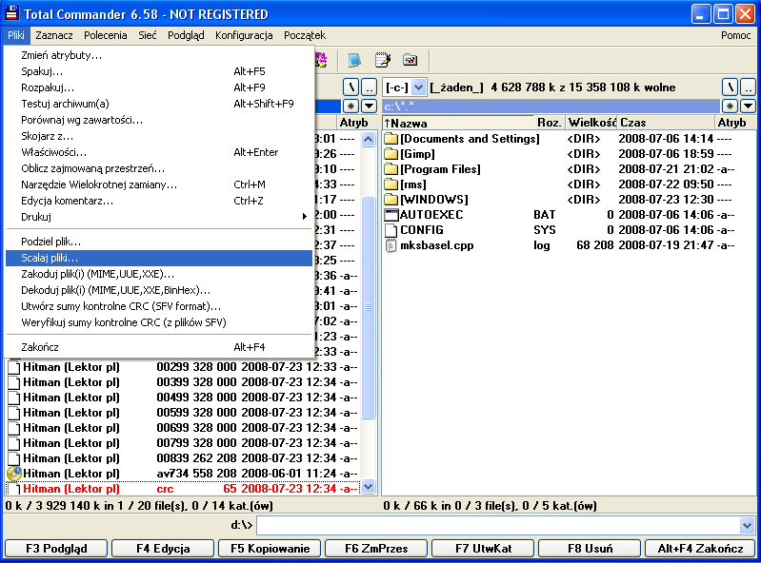Click the blue book icon in toolbar
Image resolution: width=761 pixels, height=563 pixels.
pos(354,60)
